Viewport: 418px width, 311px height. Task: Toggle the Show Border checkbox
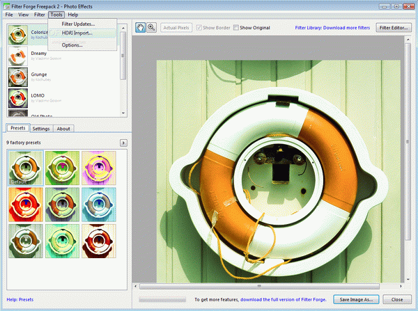pyautogui.click(x=199, y=27)
